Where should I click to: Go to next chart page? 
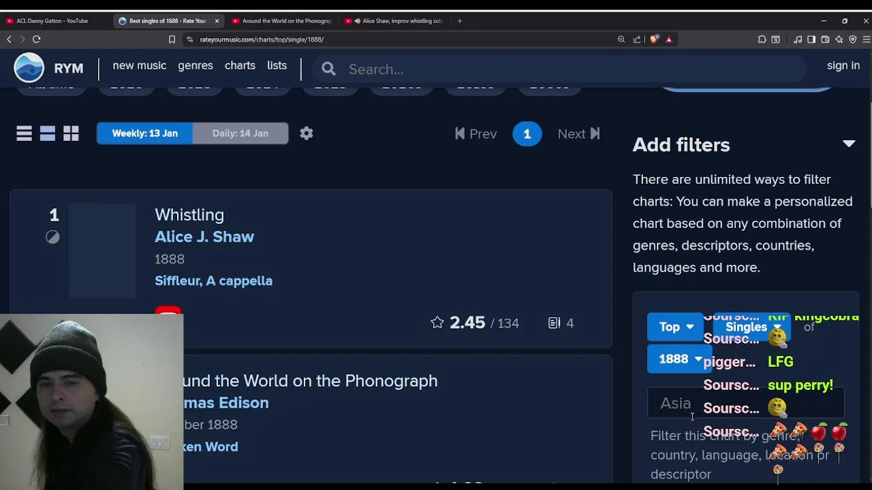click(578, 133)
